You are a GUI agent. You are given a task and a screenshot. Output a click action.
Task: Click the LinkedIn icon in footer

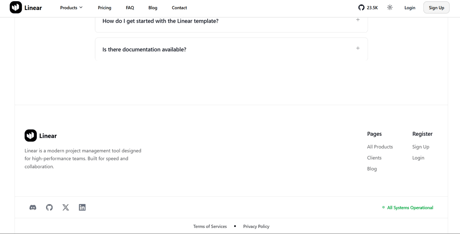(82, 207)
